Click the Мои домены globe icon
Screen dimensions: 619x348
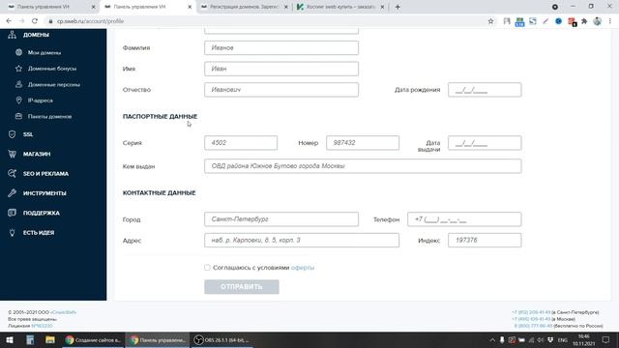[x=18, y=52]
